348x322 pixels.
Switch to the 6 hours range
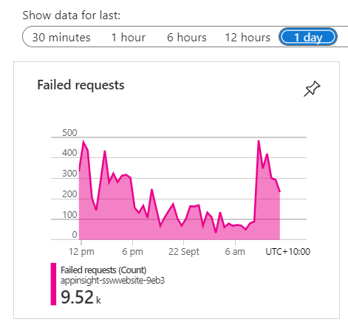pos(187,38)
